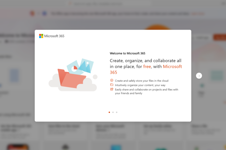Click the mountain picture in the illustration
Screen dimensions: 226x150
[86, 65]
